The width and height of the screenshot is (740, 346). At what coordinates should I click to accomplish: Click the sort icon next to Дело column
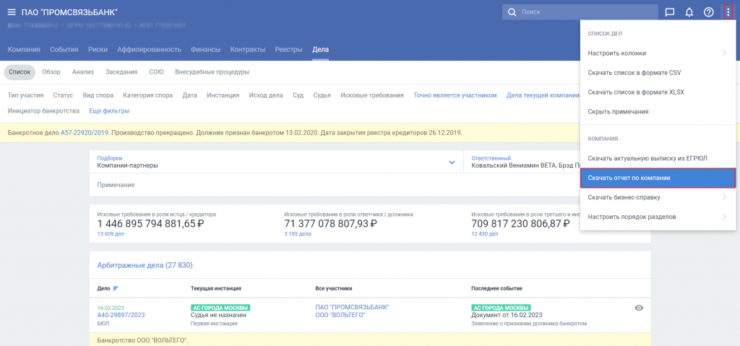click(116, 288)
